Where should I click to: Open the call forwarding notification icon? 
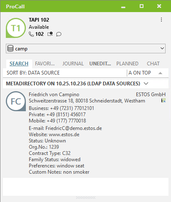click(50, 34)
